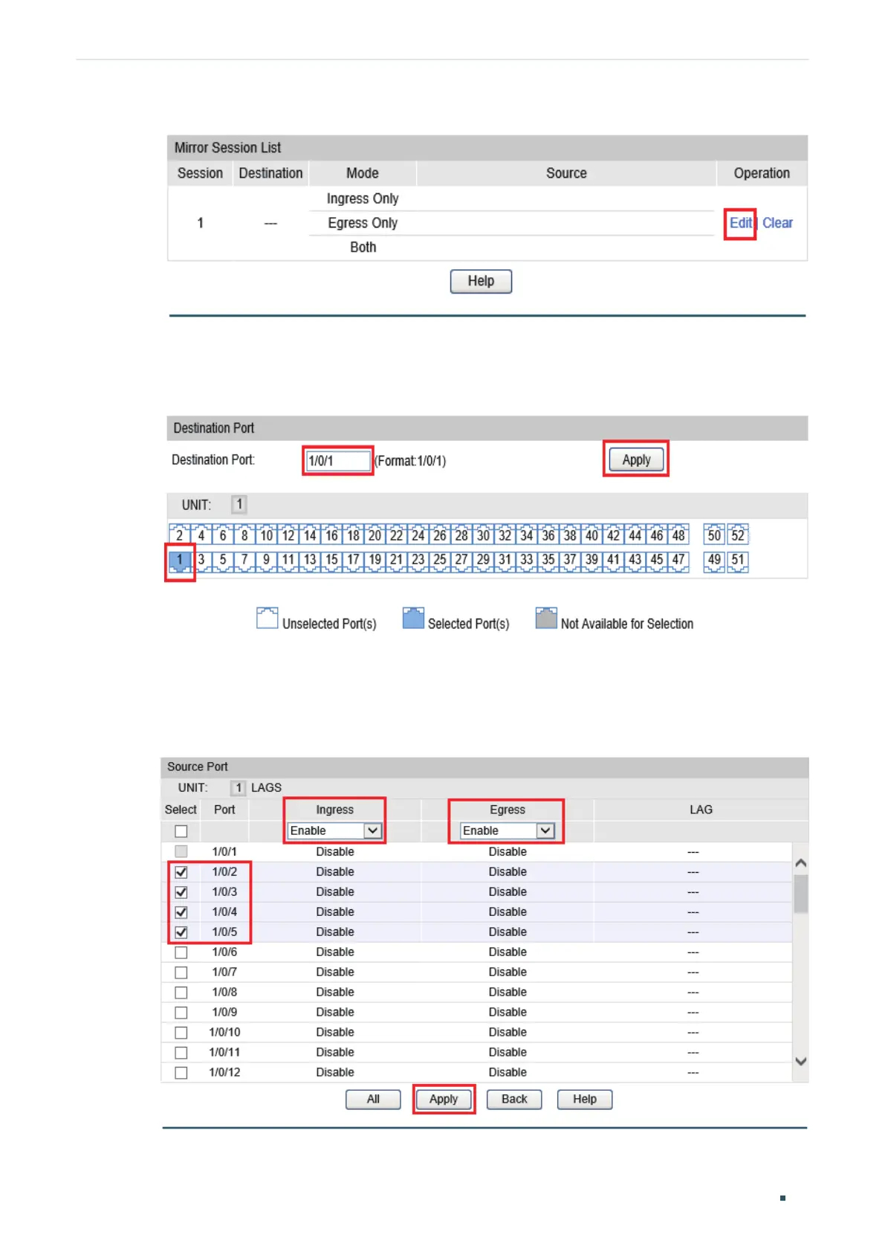The height and width of the screenshot is (1252, 885).
Task: Click Help button under Mirror Session List
Action: pos(481,281)
